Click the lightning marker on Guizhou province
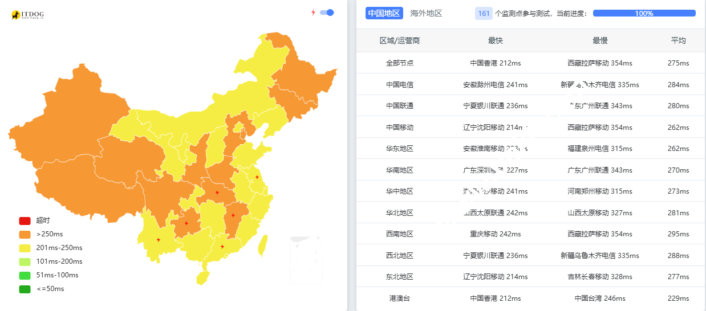Image resolution: width=706 pixels, height=311 pixels. tap(186, 223)
